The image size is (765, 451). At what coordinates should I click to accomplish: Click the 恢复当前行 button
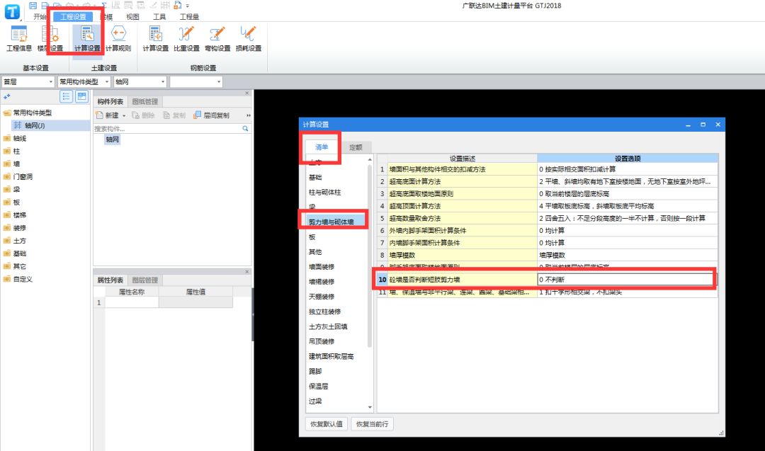pos(373,423)
